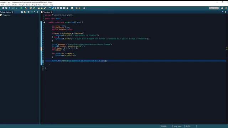The height and width of the screenshot is (128, 228).
Task: Click the 'int money' declaration line
Action: 58,26
